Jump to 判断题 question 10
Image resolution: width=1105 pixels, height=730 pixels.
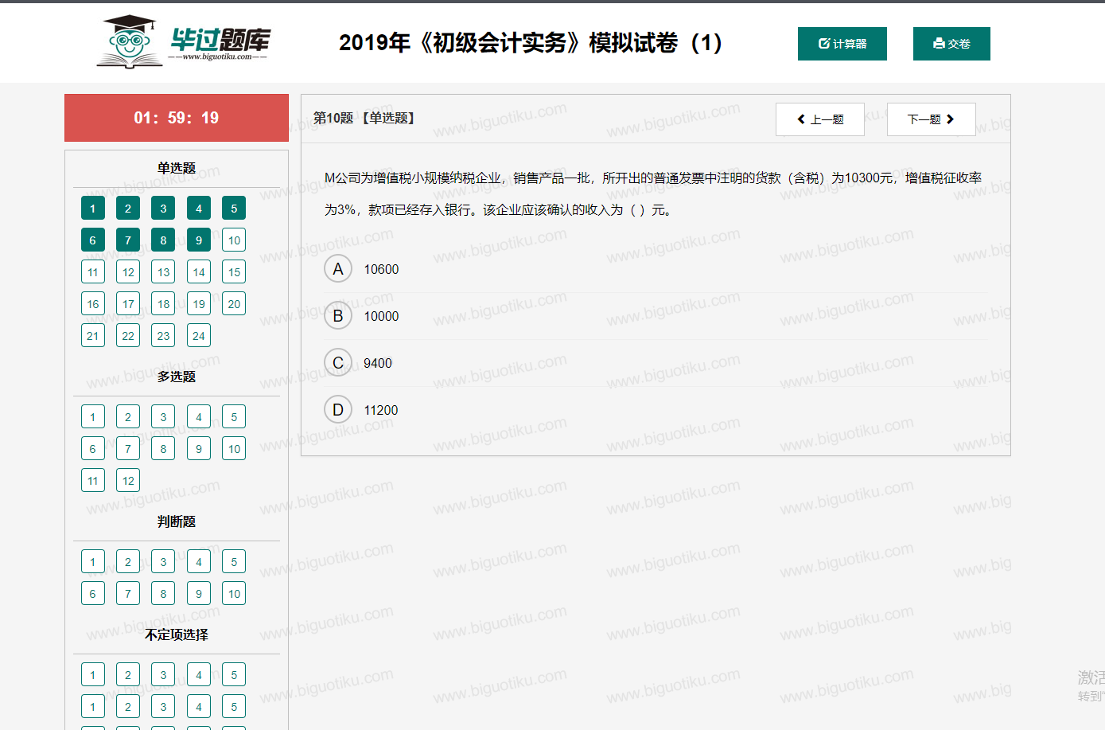click(x=234, y=594)
